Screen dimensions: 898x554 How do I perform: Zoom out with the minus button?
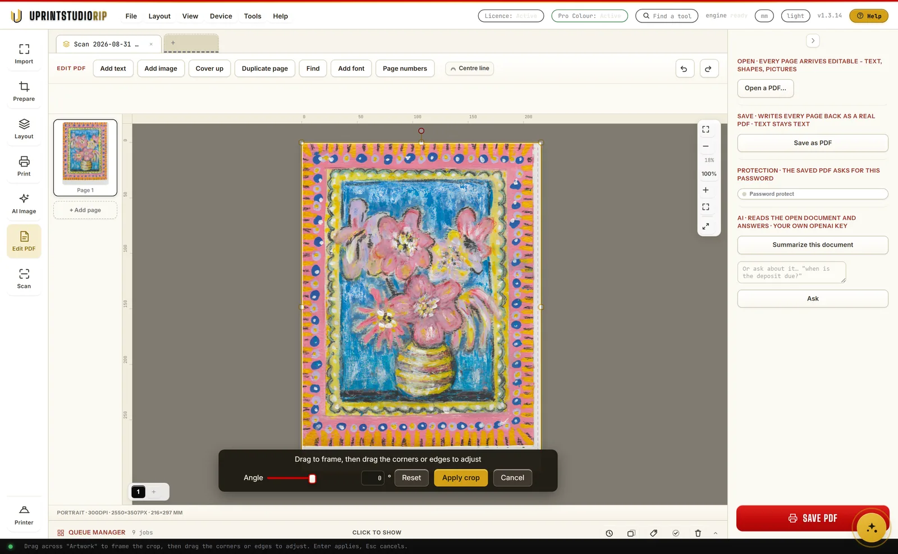(x=705, y=146)
